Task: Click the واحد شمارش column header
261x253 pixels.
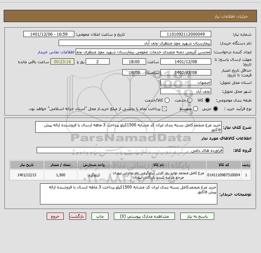Action: (94, 165)
